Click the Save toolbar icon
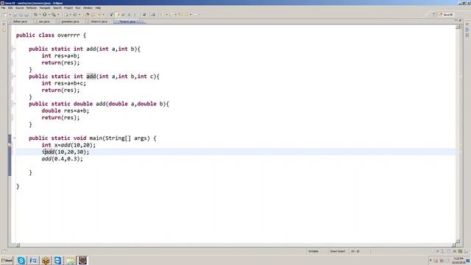Image resolution: width=471 pixels, height=265 pixels. (x=15, y=15)
